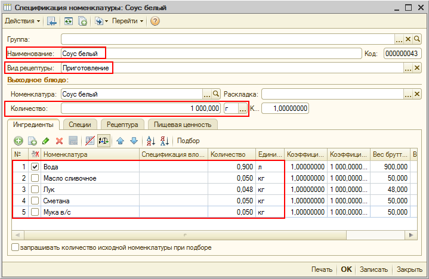Open selection for Вид рецептуры field
This screenshot has width=429, height=279.
pos(409,69)
